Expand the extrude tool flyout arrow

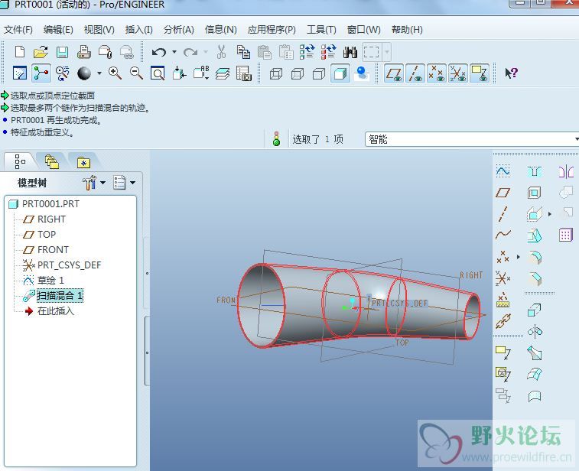tap(549, 214)
